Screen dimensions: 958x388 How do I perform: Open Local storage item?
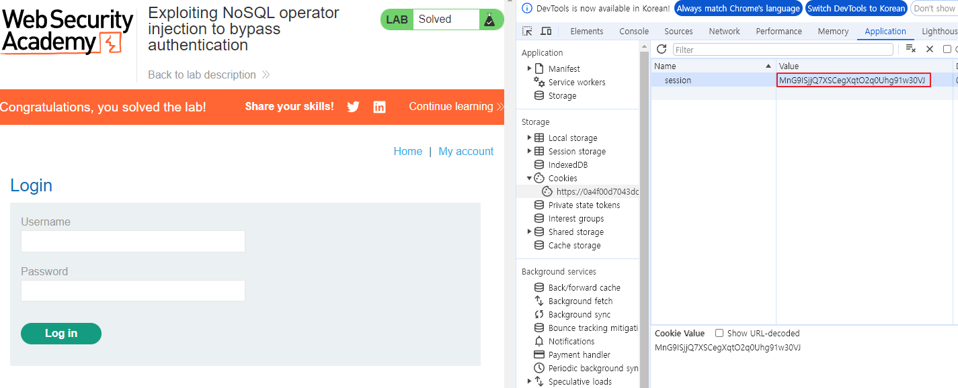pyautogui.click(x=573, y=138)
